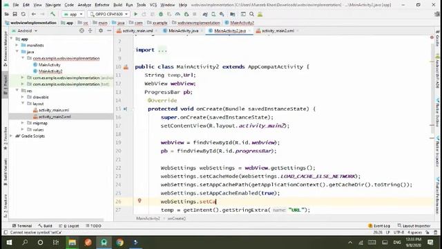Image resolution: width=442 pixels, height=249 pixels.
Task: Open the Build menu
Action: point(118,5)
